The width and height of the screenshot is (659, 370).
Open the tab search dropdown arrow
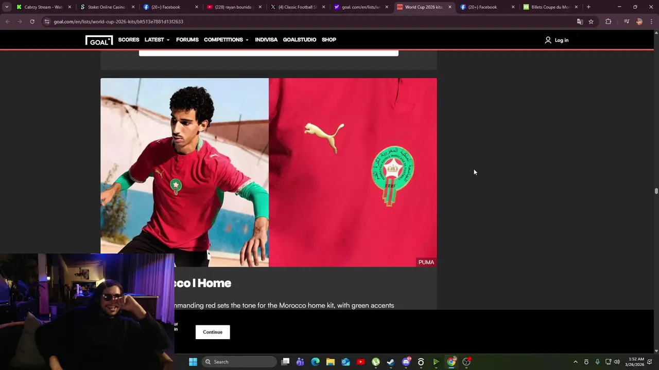click(x=7, y=7)
